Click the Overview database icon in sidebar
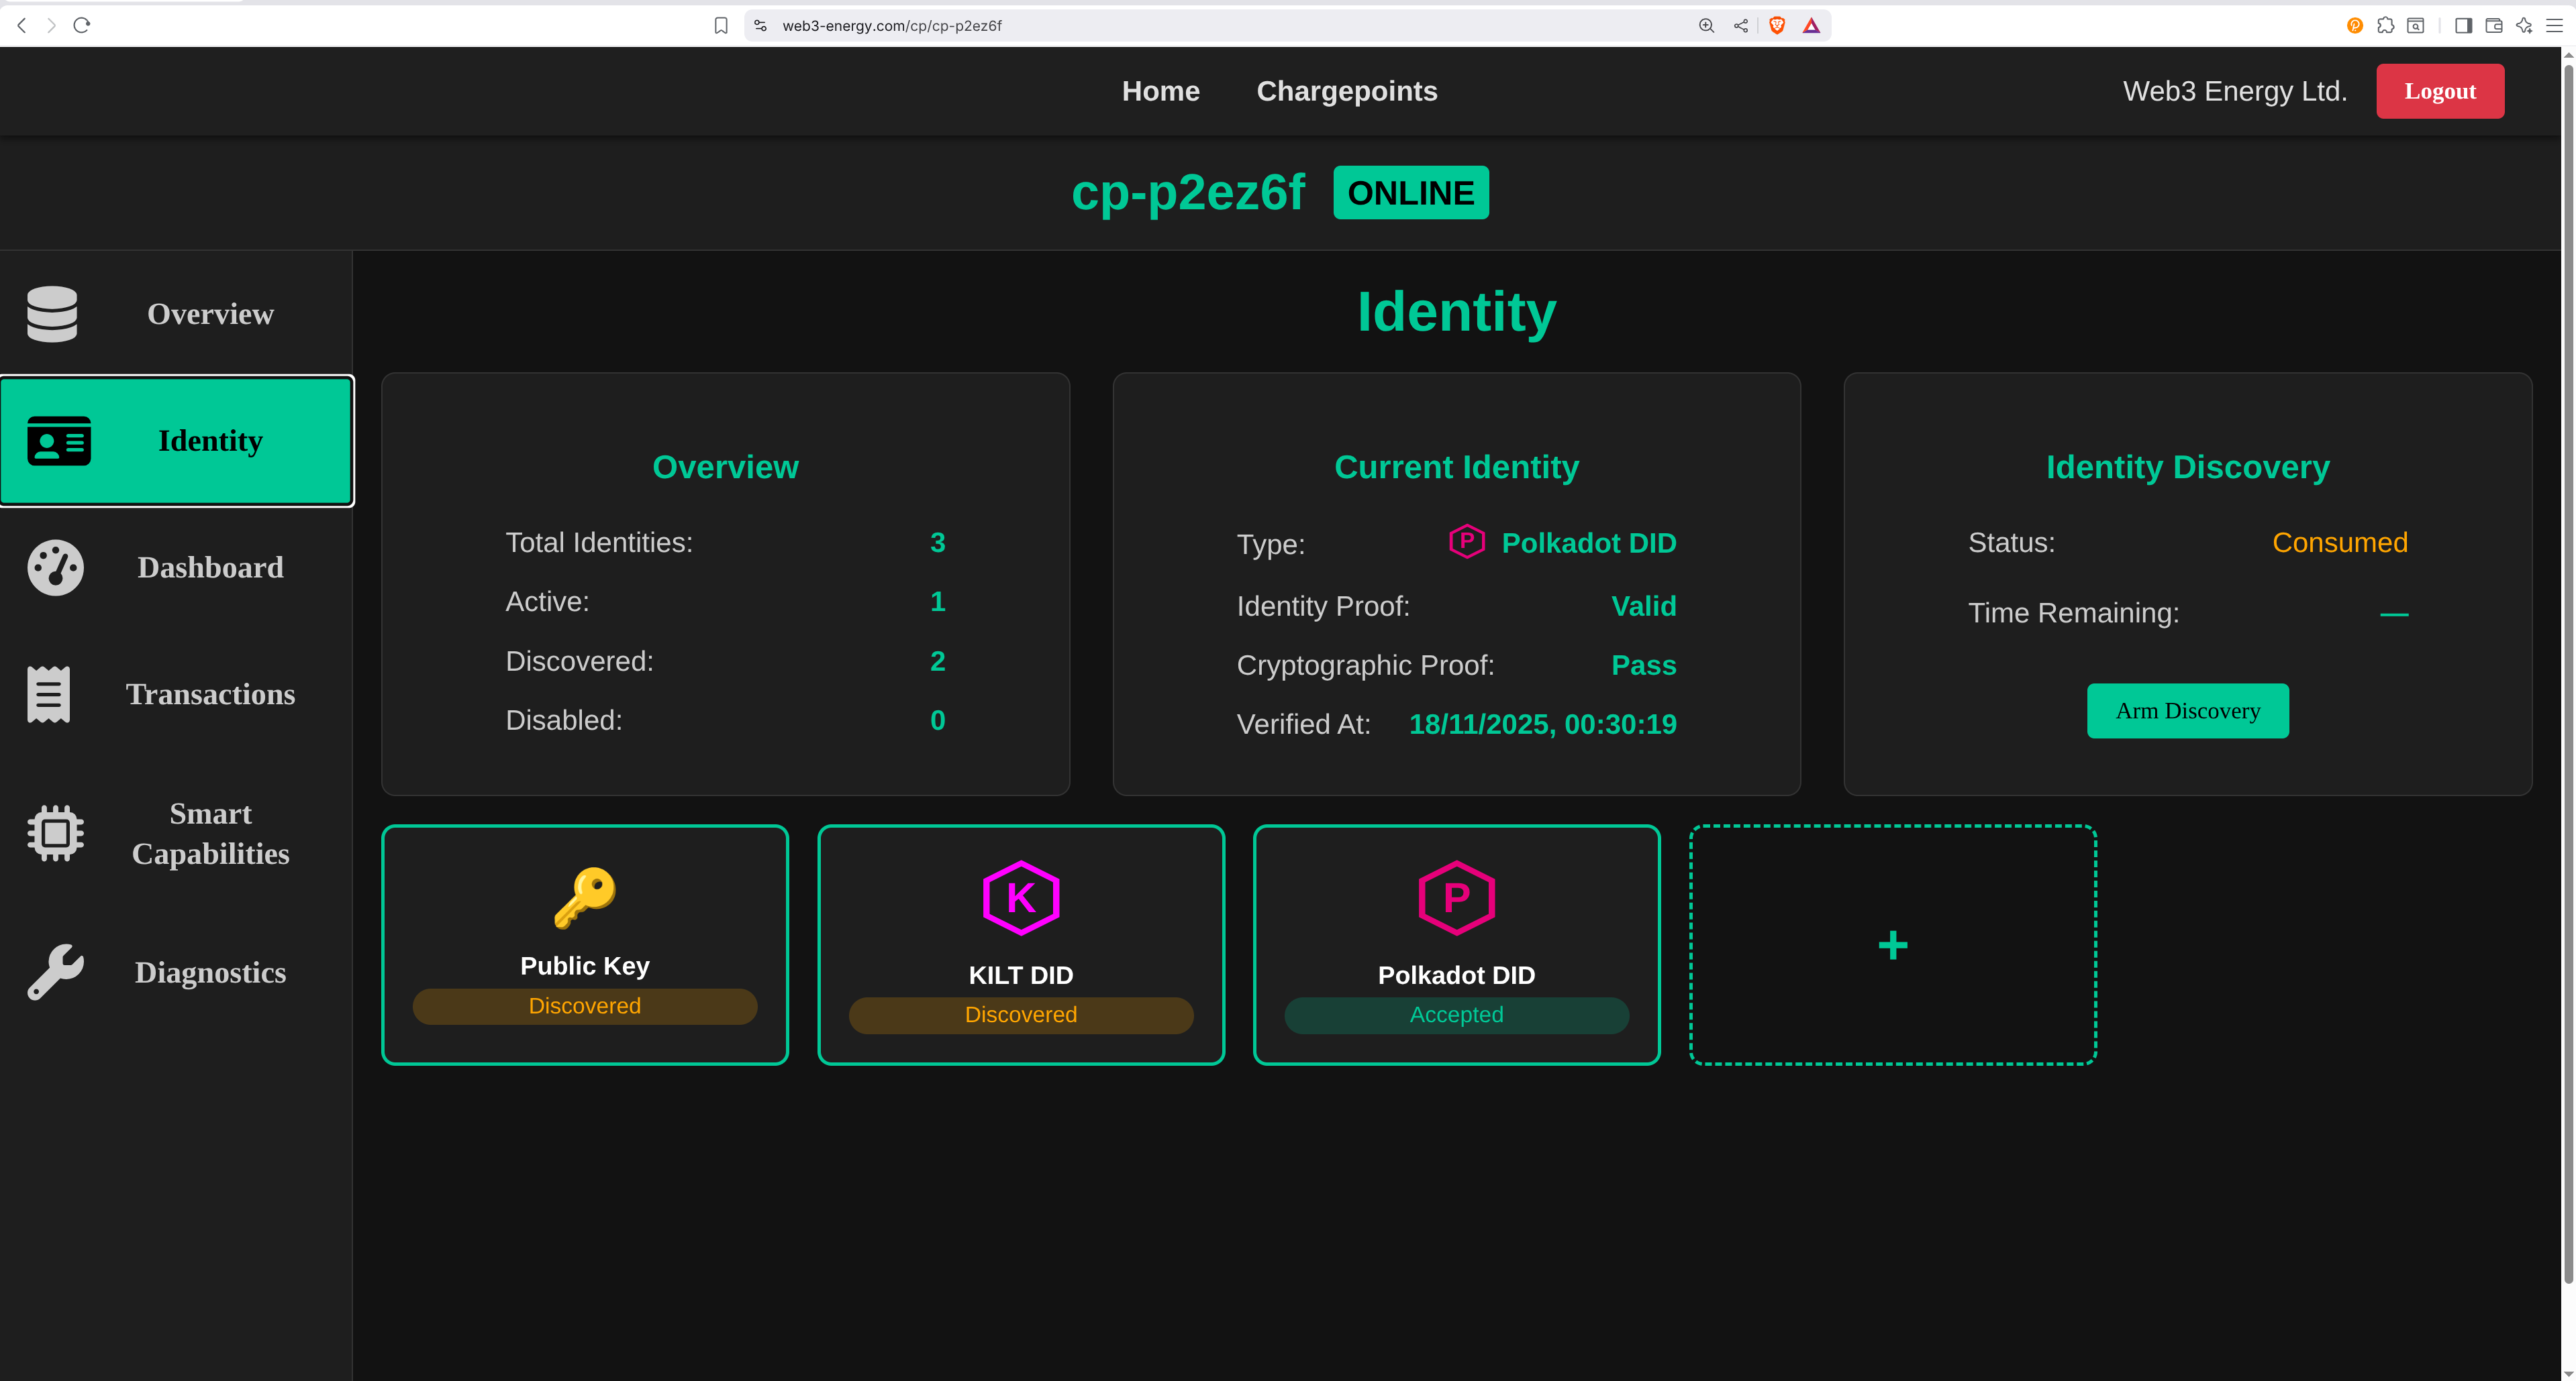 [52, 314]
